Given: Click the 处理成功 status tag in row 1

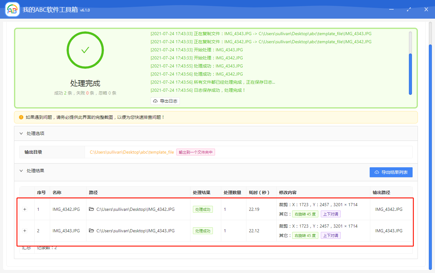Looking at the screenshot, I should coord(203,210).
